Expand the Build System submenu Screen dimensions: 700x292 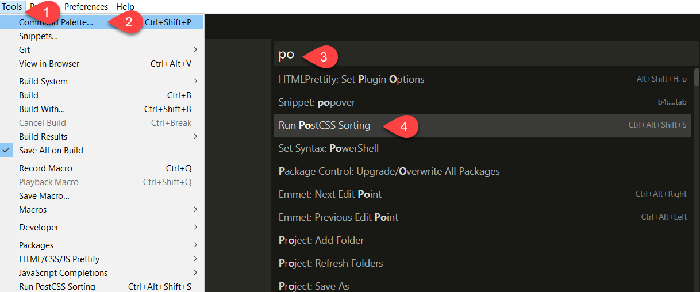click(195, 82)
